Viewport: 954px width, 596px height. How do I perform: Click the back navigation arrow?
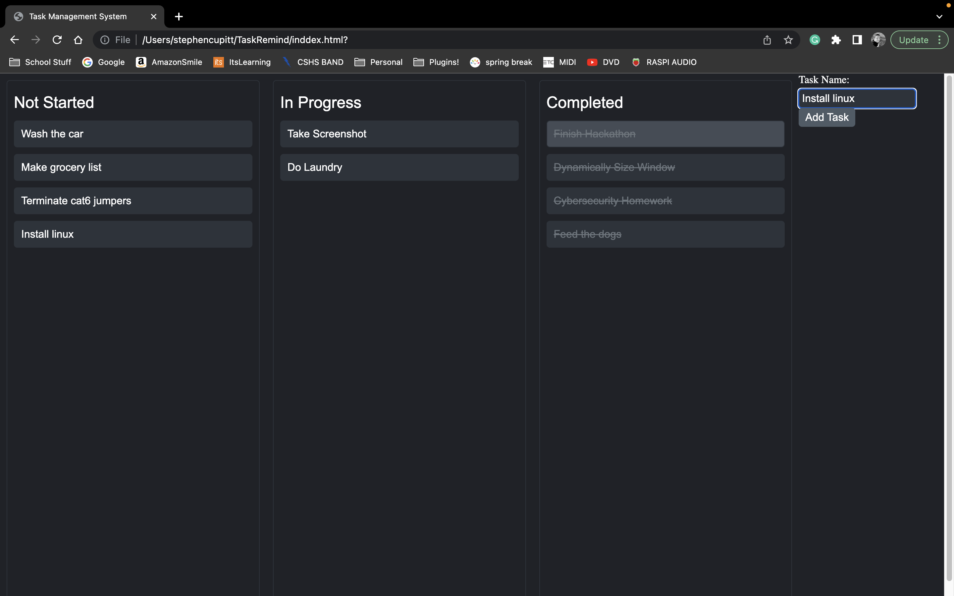[x=15, y=40]
